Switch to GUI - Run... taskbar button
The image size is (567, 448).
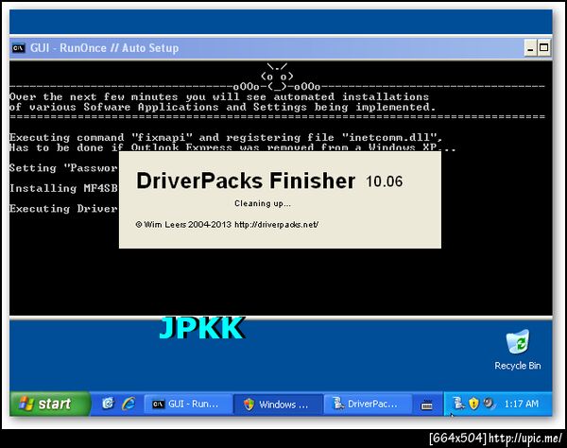[x=188, y=404]
